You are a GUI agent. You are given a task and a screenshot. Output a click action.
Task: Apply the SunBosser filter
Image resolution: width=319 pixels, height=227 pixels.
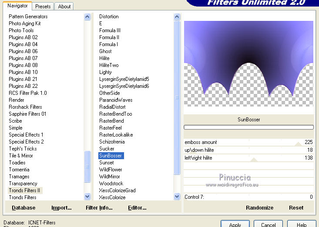(x=235, y=224)
